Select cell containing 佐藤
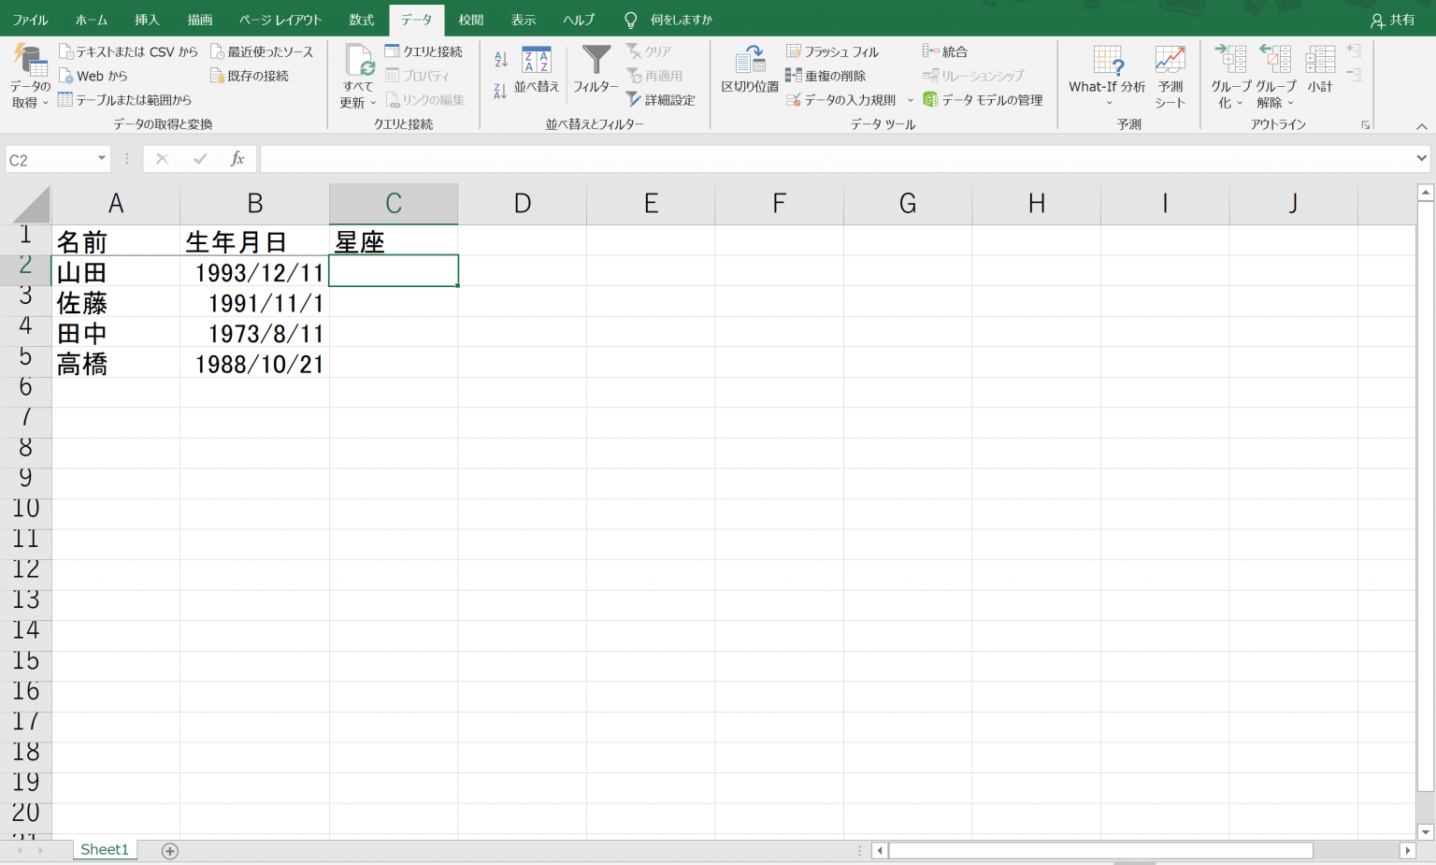This screenshot has width=1436, height=865. [116, 301]
